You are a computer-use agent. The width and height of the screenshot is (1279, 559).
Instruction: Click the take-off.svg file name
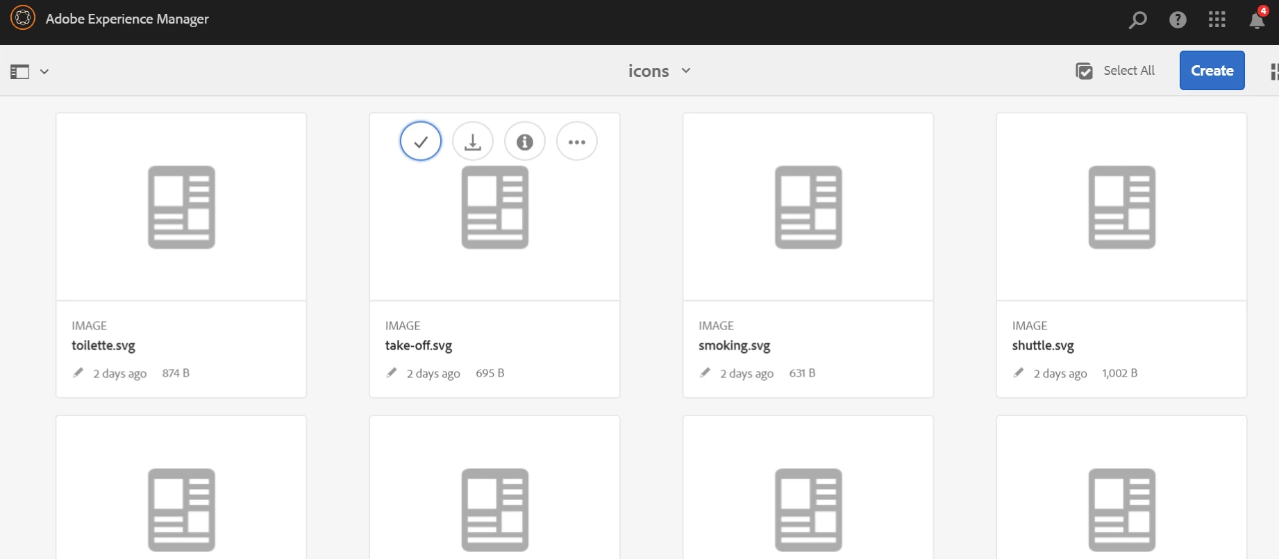(419, 345)
